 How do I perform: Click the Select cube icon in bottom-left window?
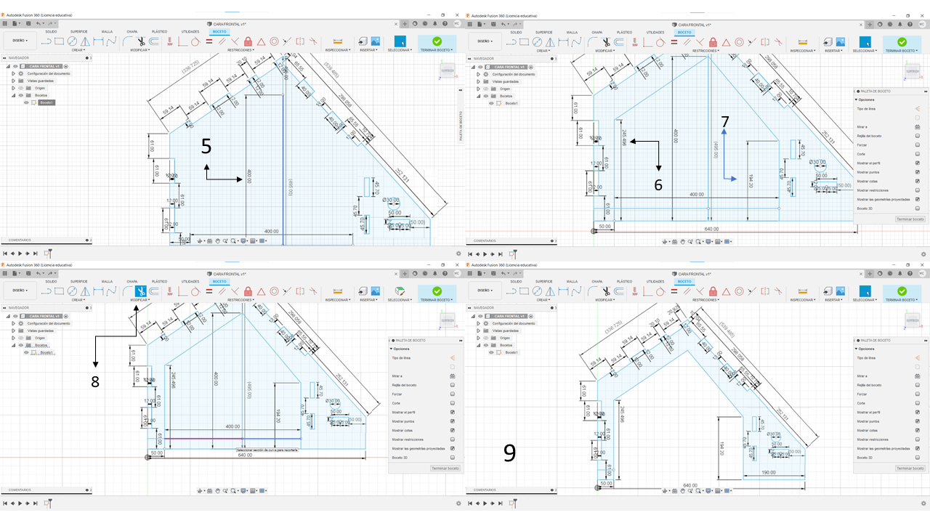[x=398, y=291]
